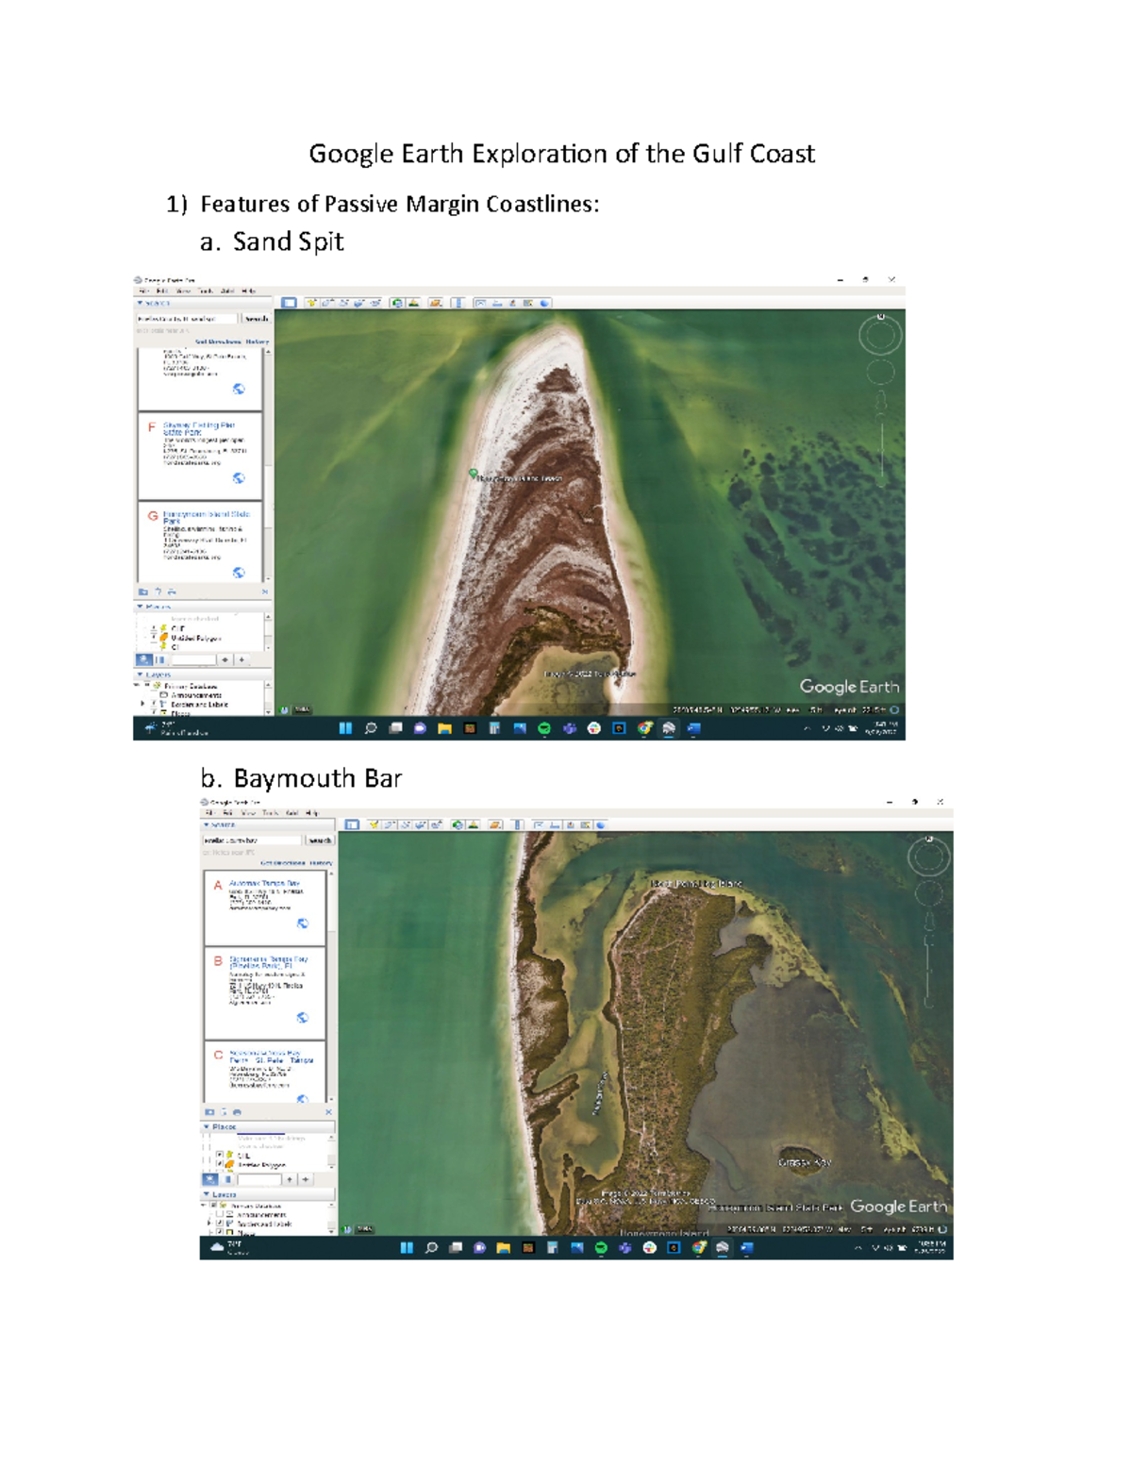Click the Save Image toolbar icon
This screenshot has height=1465, width=1132.
pyautogui.click(x=511, y=302)
